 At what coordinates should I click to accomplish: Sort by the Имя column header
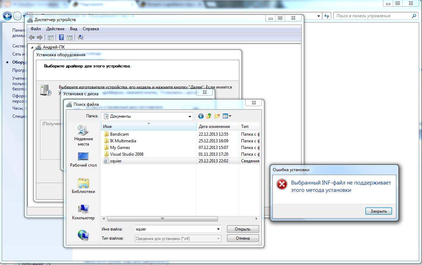(x=149, y=126)
